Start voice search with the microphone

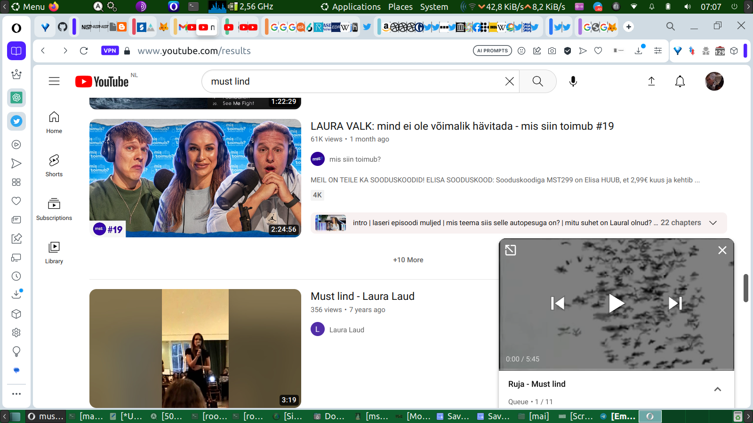pyautogui.click(x=573, y=81)
